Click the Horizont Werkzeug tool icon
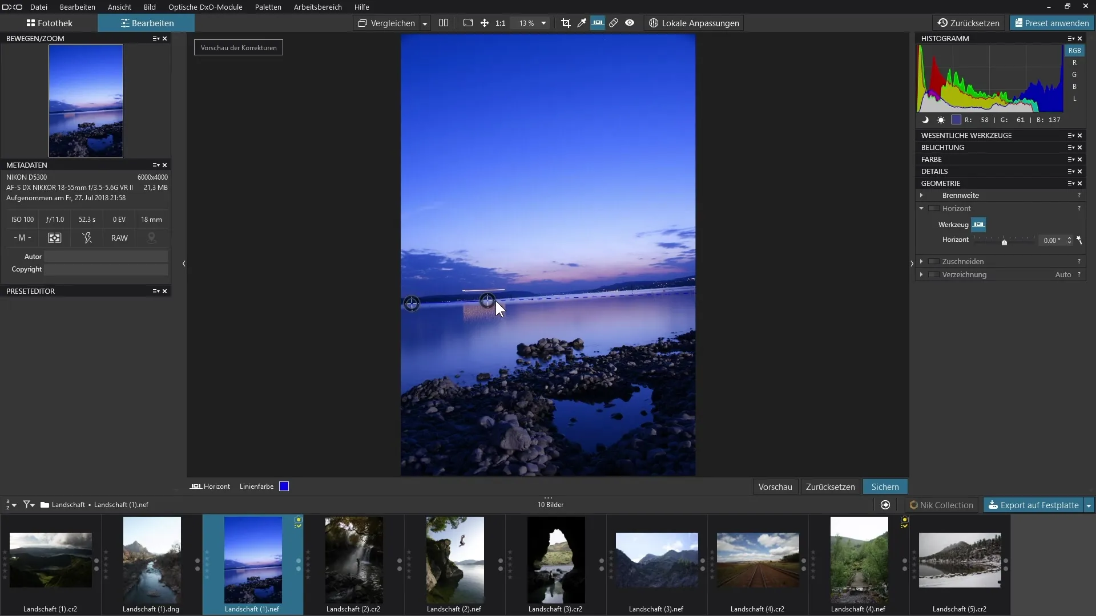The image size is (1096, 616). point(978,225)
